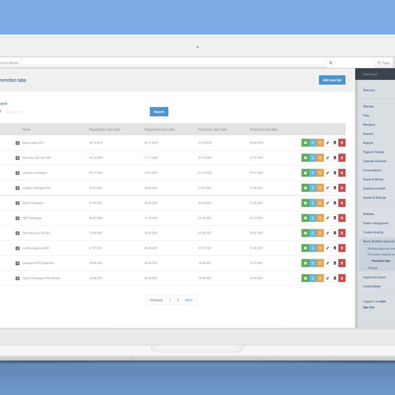Go to page 2 in pagination

click(178, 300)
